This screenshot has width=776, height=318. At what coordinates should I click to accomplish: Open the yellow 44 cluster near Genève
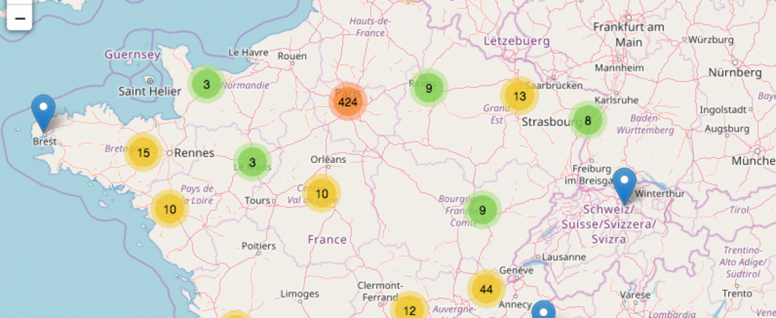click(x=486, y=289)
